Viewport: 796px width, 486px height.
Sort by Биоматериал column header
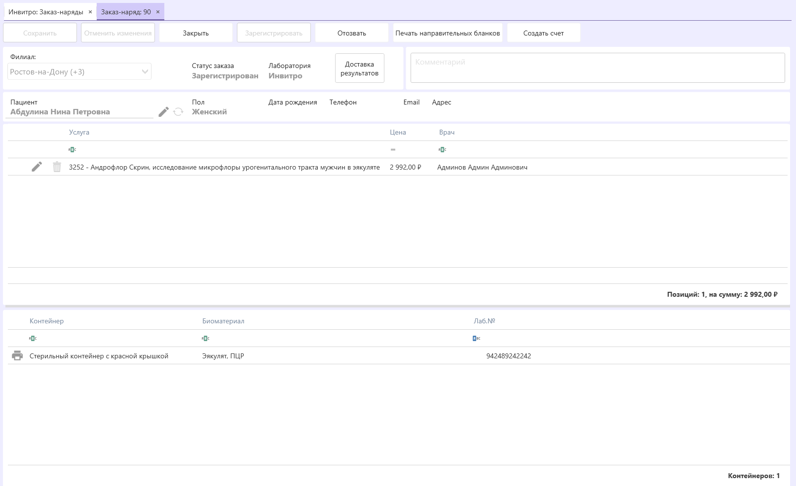223,321
